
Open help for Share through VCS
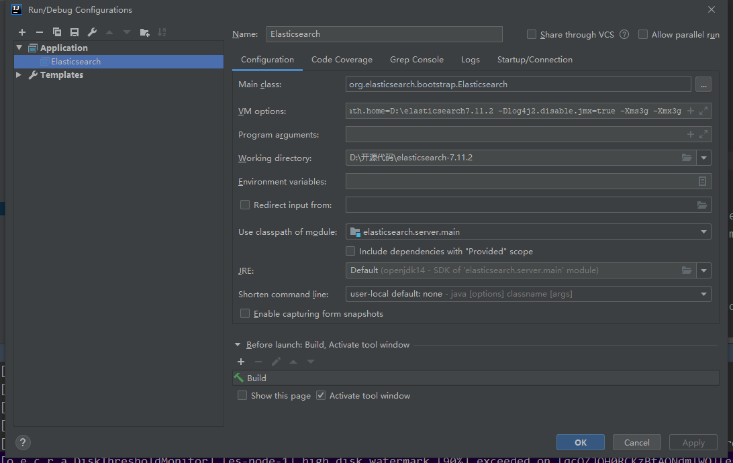[624, 35]
